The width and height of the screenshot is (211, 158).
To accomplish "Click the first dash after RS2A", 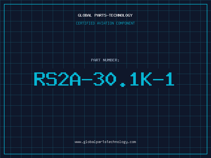I will pos(87,80).
